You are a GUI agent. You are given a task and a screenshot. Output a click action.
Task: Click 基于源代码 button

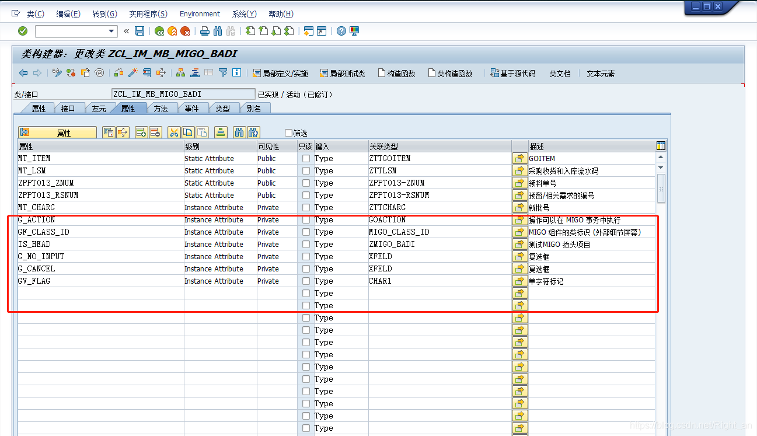click(x=513, y=73)
